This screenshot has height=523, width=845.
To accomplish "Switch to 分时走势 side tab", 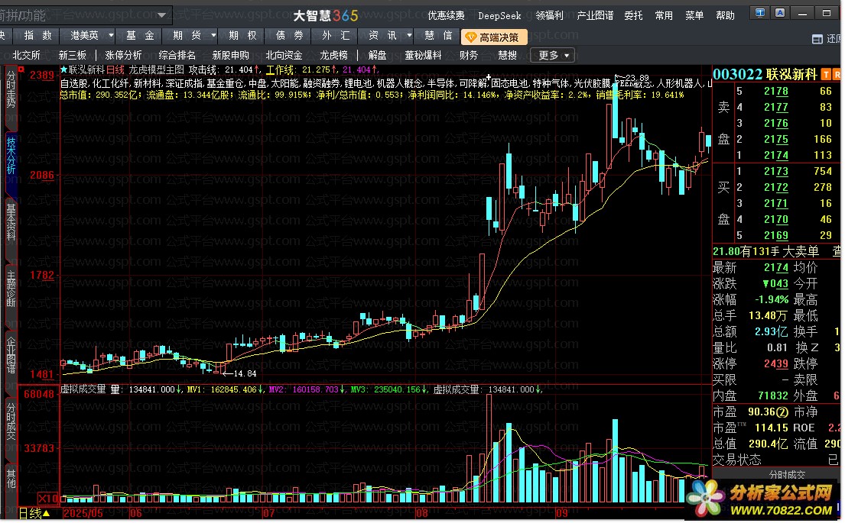I will 11,90.
